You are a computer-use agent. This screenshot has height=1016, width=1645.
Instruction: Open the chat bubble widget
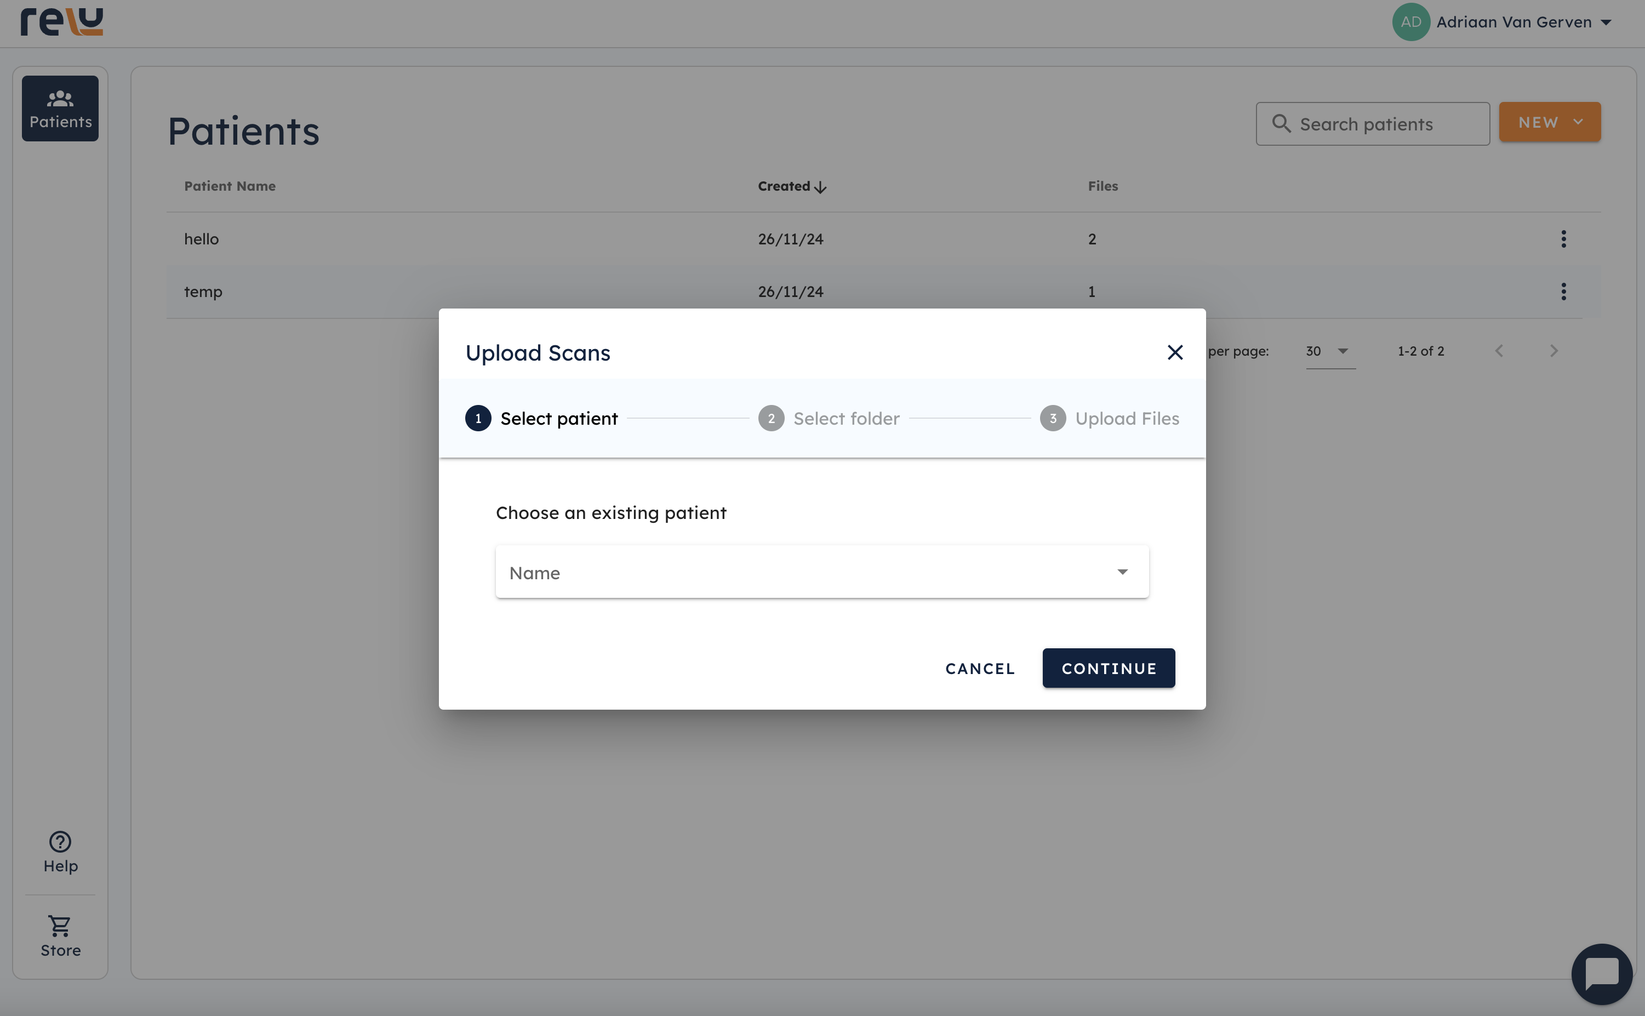[1601, 973]
